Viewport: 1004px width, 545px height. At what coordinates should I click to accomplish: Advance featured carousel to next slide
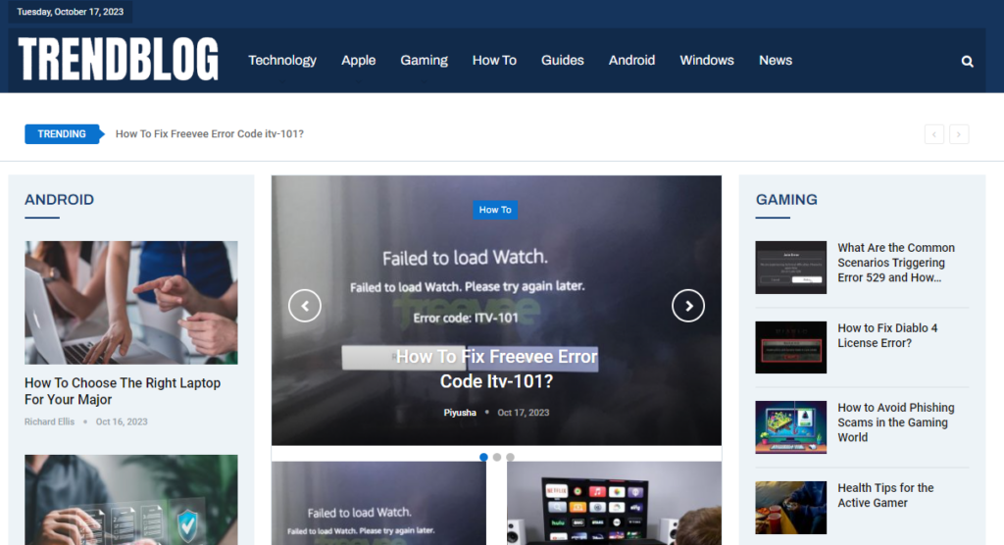tap(688, 306)
